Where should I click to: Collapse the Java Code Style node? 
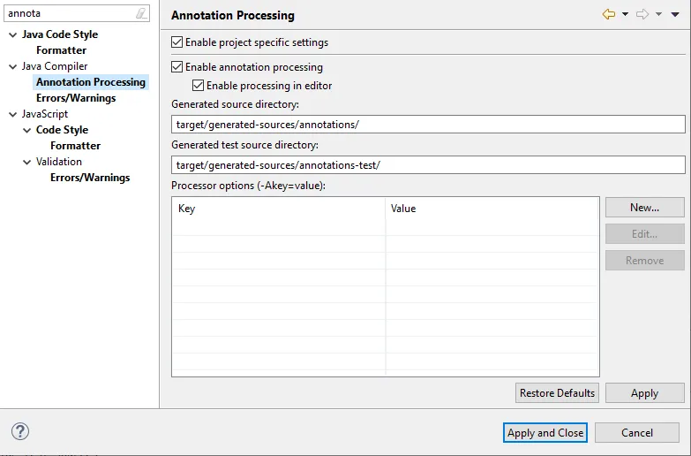tap(12, 34)
